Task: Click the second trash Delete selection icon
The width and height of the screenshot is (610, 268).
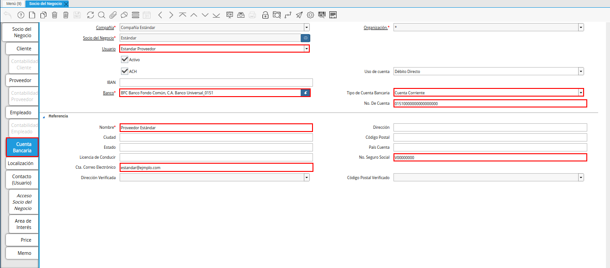Action: tap(66, 15)
